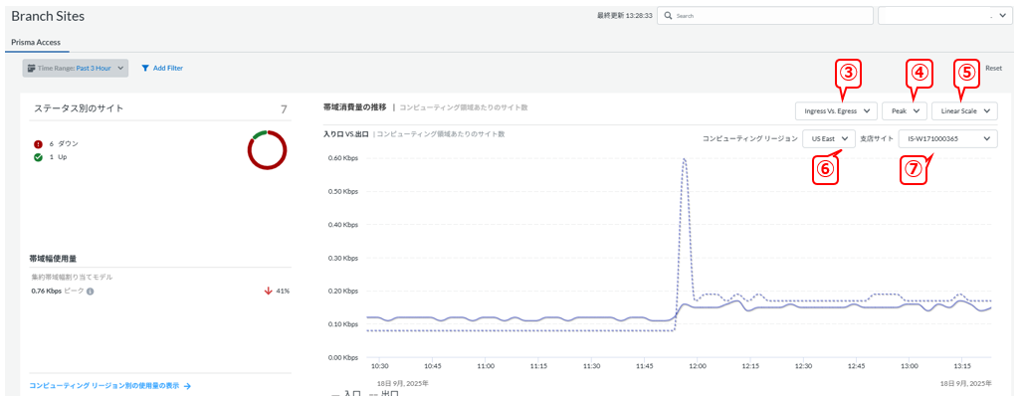This screenshot has width=1022, height=400.
Task: Open the Peak selector dropdown
Action: click(905, 111)
